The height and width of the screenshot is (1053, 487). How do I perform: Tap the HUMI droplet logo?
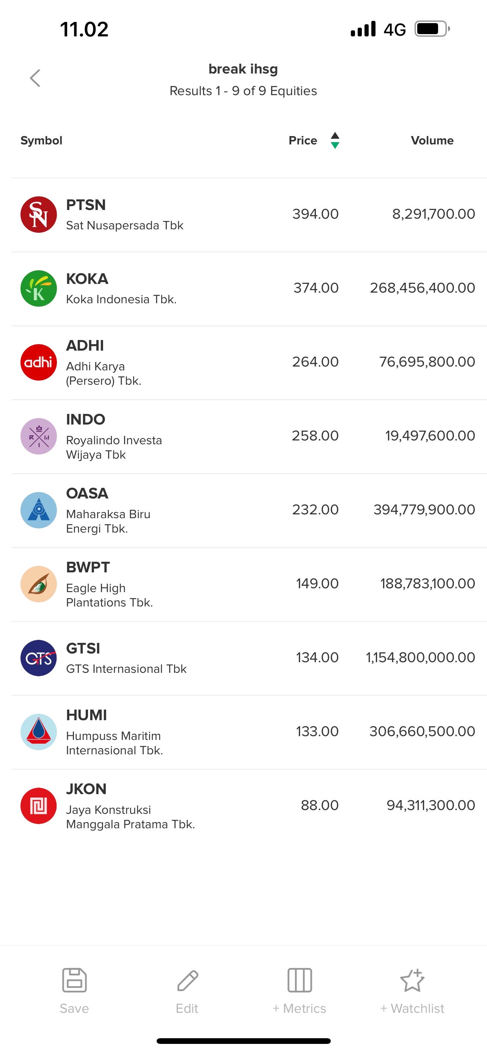tap(38, 732)
